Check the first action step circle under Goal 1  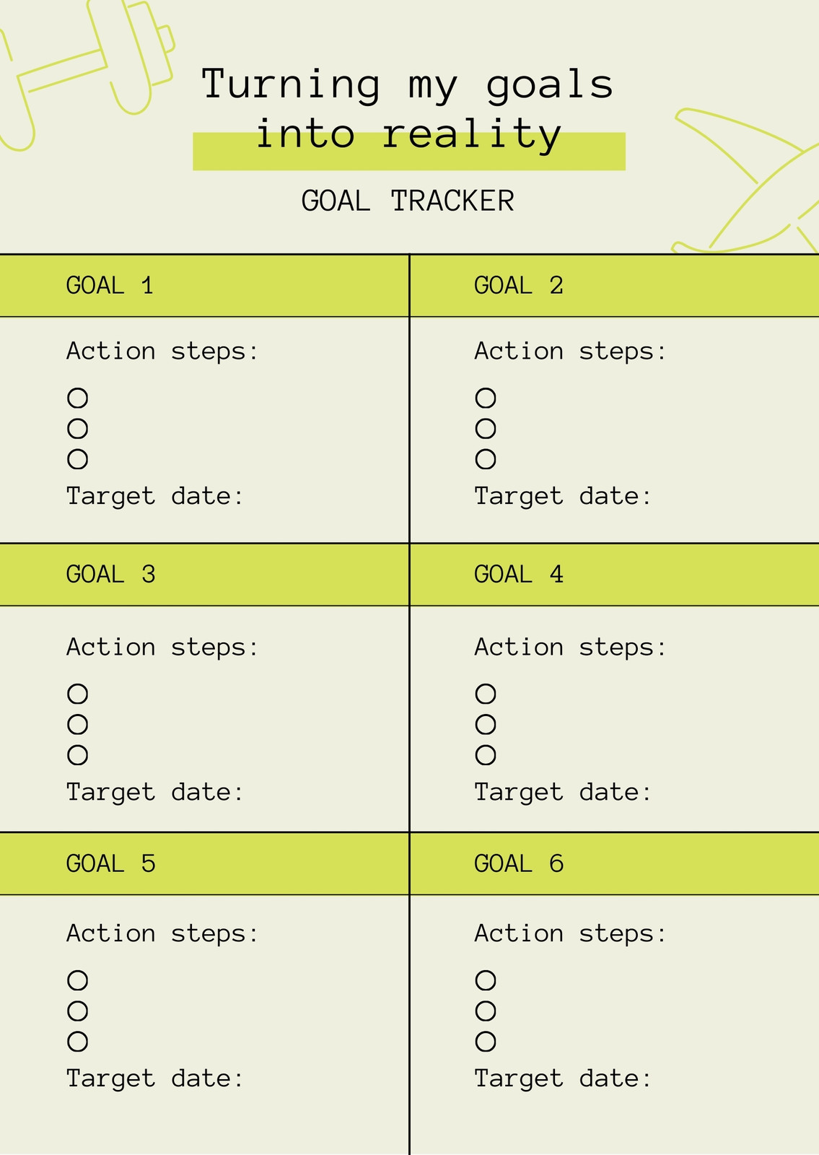(78, 398)
